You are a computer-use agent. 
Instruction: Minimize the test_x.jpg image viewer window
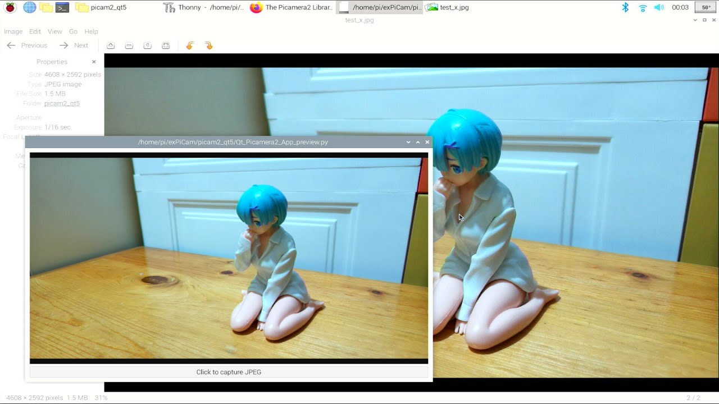[x=695, y=20]
